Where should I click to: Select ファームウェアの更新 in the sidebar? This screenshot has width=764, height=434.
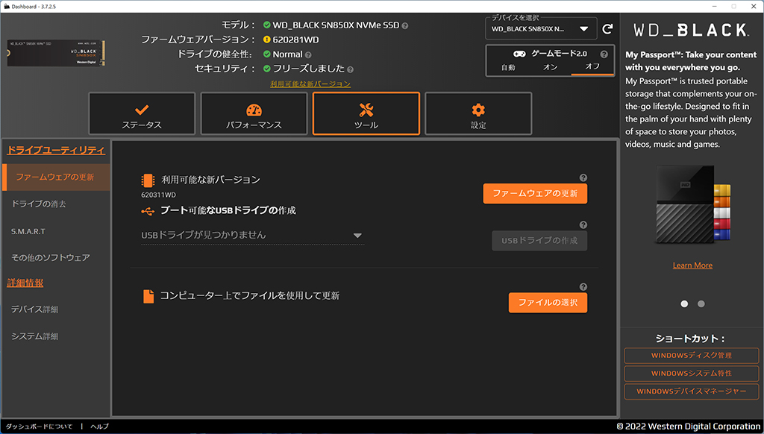pos(55,177)
